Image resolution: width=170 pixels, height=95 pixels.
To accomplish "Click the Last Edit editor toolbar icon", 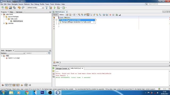I will click(x=67, y=15).
